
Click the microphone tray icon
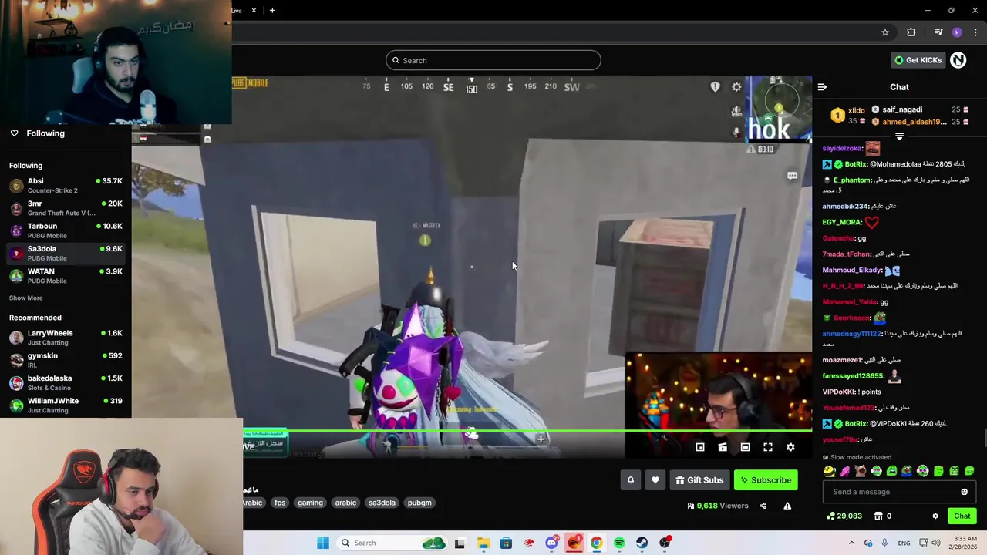click(884, 543)
